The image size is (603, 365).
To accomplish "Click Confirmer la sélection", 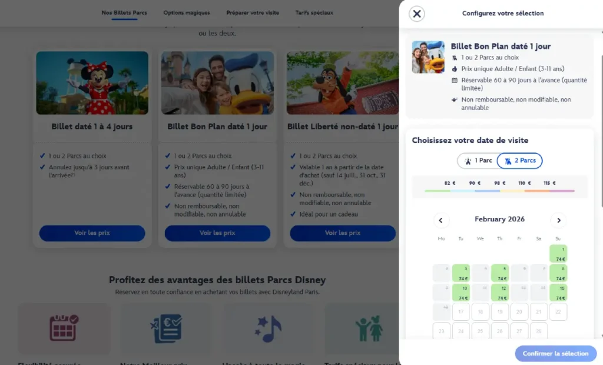I will pos(555,353).
